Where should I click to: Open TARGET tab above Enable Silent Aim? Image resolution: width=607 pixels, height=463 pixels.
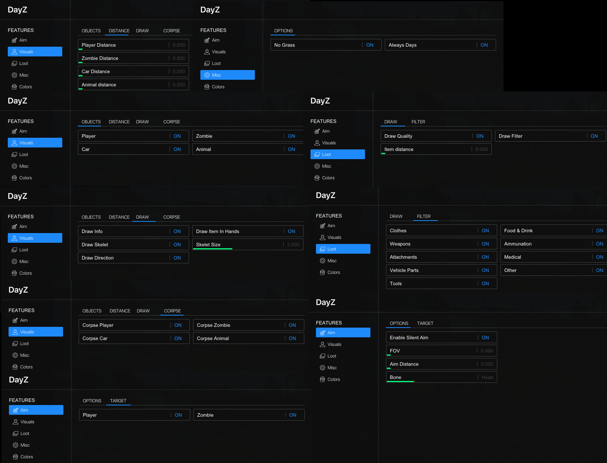pos(425,323)
